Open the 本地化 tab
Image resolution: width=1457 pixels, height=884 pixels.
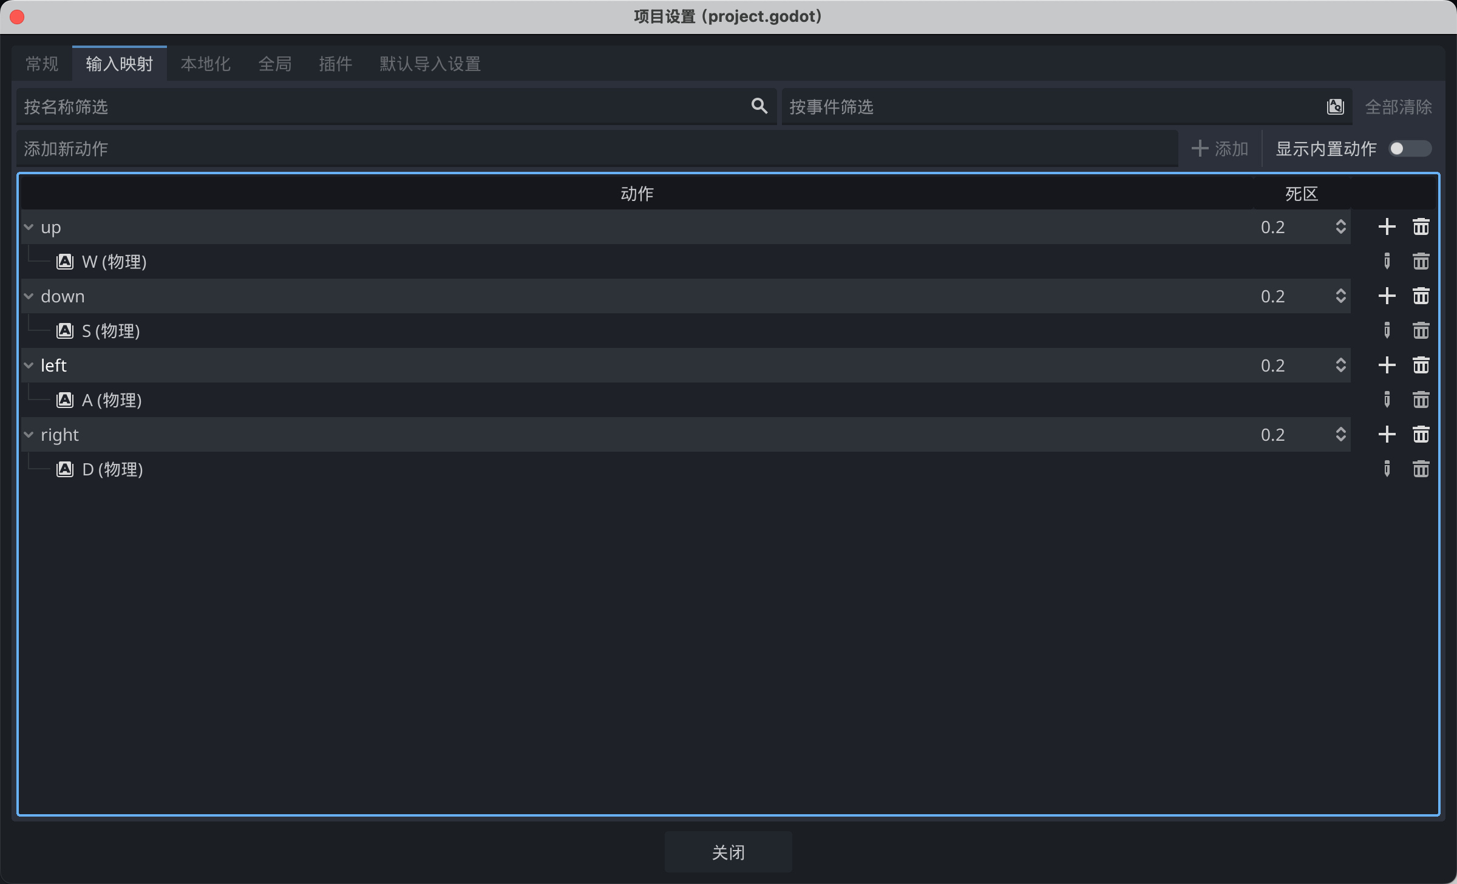click(205, 64)
